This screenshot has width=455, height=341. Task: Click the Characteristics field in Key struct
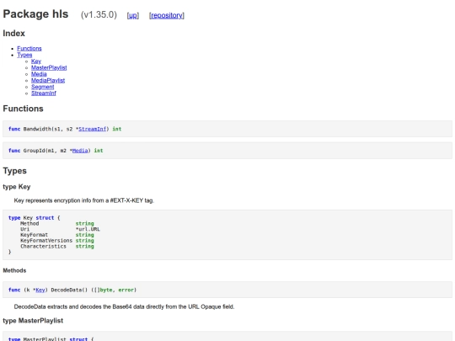coord(43,246)
